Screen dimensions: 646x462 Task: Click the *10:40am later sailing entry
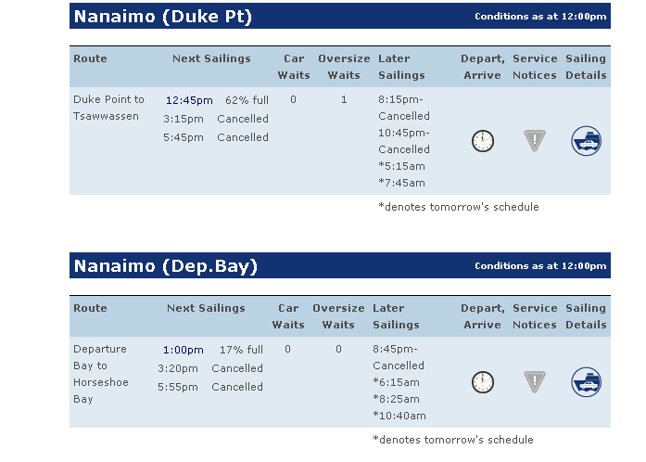coord(399,416)
